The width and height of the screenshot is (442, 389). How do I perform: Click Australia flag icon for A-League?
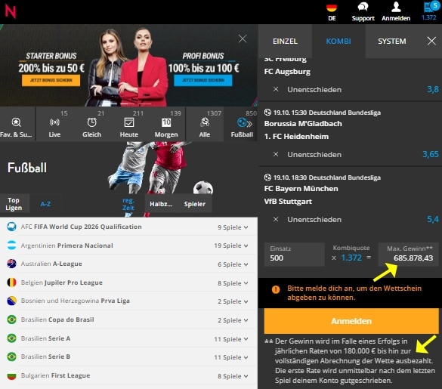11,264
